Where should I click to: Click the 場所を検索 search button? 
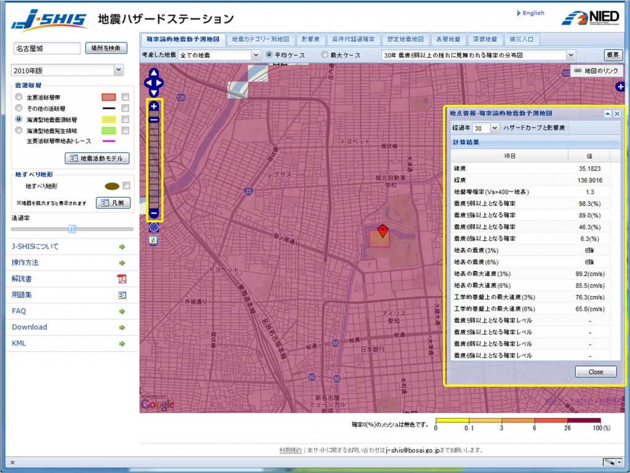point(108,47)
